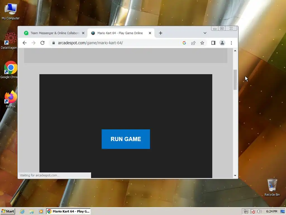Select the Firefox desktop shortcut
286x215 pixels.
(x=11, y=99)
